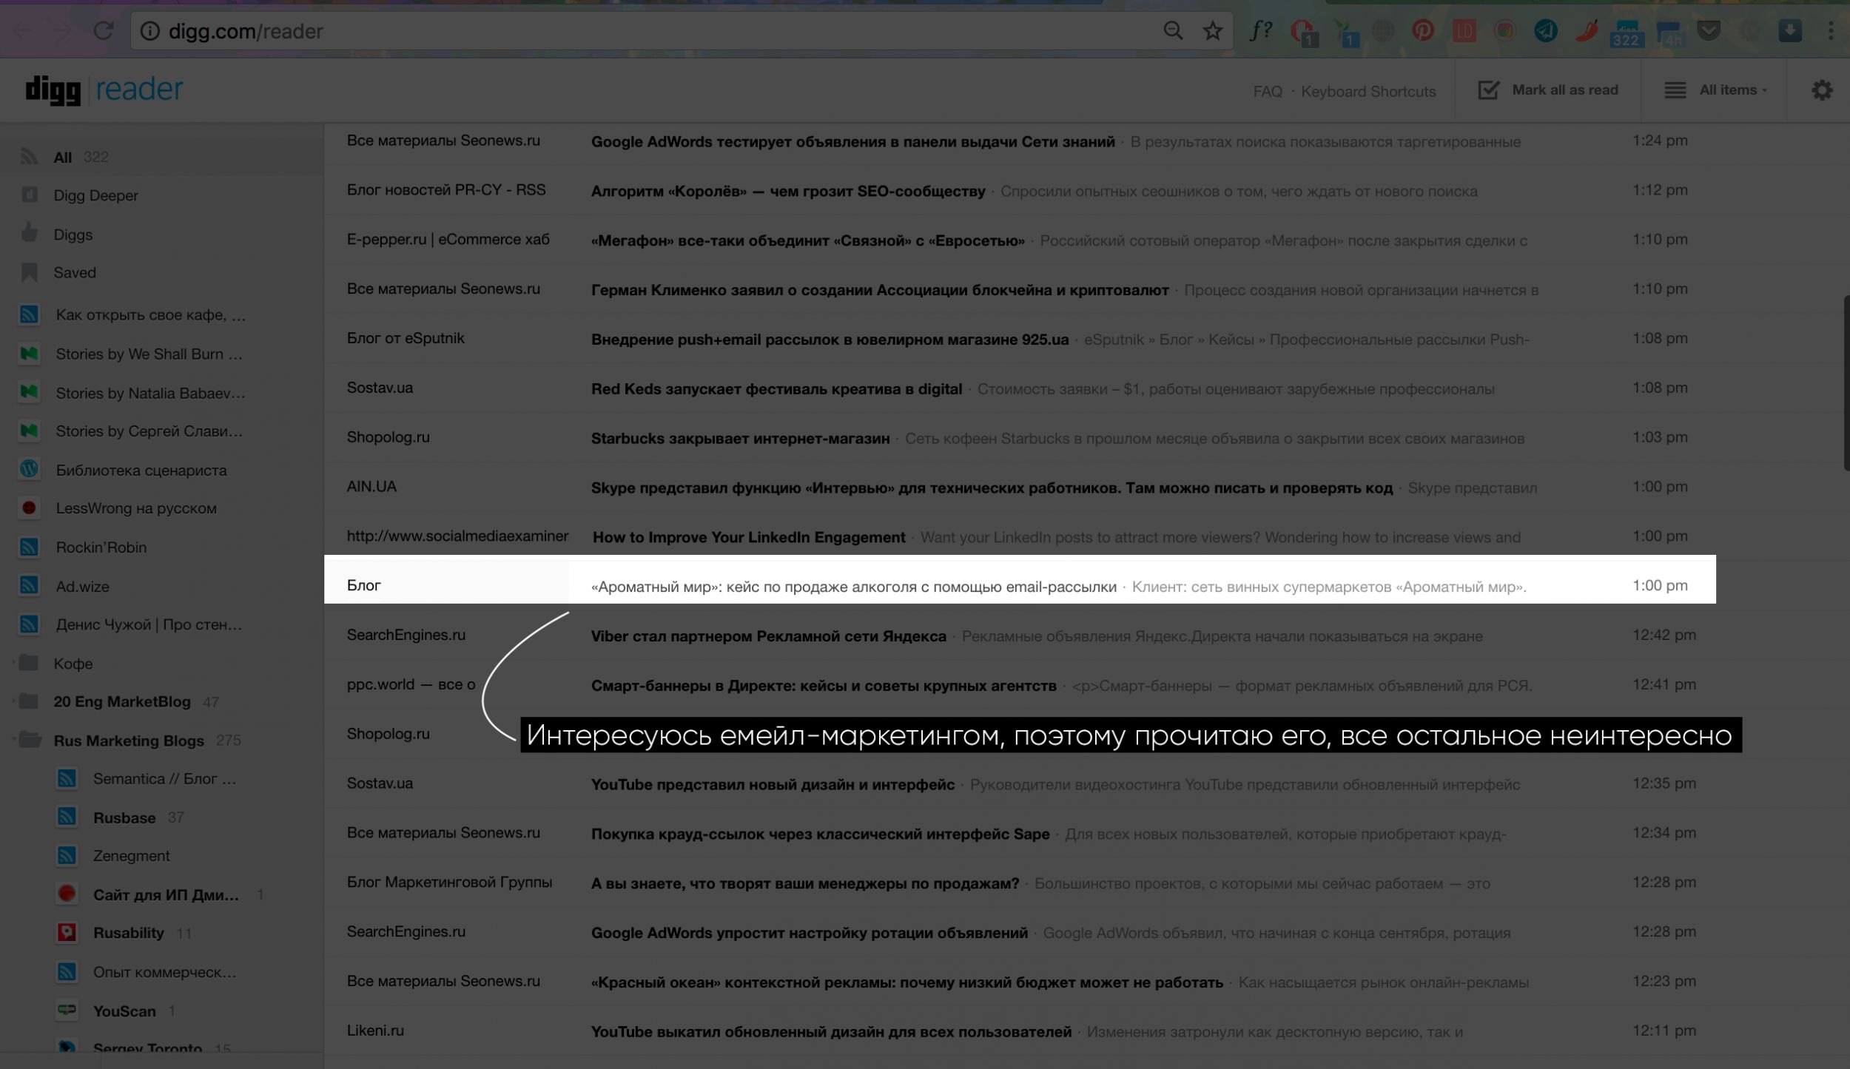Select the Digg Deeper sidebar item
Screen dimensions: 1850x1069
(95, 195)
